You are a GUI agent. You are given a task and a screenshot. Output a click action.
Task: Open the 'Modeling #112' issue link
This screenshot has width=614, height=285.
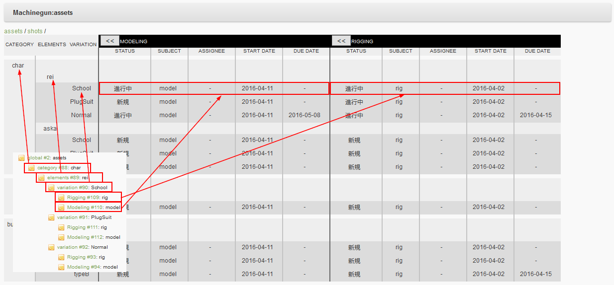[x=84, y=237]
